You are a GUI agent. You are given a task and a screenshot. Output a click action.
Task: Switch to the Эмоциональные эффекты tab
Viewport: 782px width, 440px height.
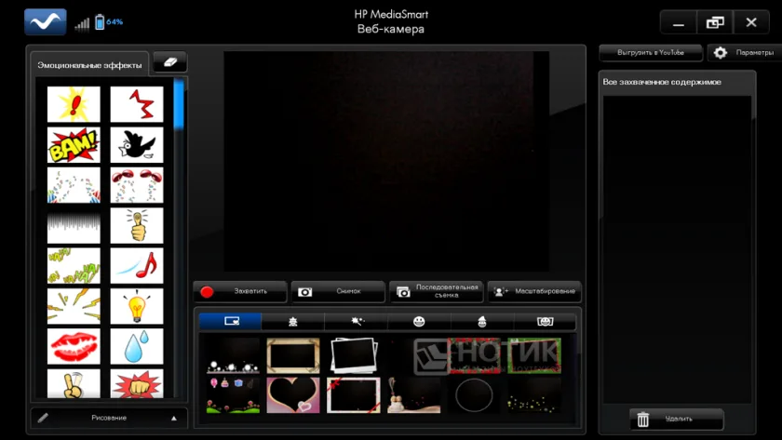tap(89, 65)
